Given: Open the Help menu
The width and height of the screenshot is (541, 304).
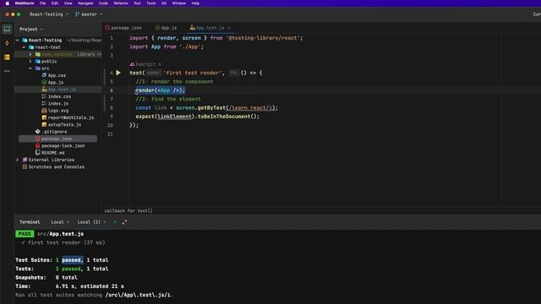Looking at the screenshot, I should 195,3.
